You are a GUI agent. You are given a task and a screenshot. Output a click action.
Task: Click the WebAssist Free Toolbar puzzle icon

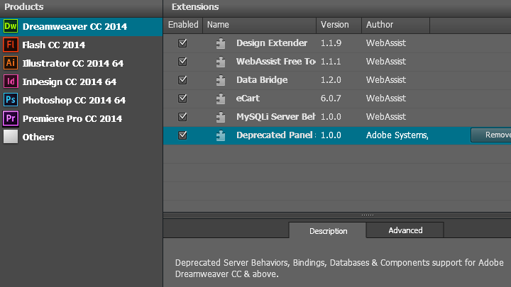click(x=221, y=62)
